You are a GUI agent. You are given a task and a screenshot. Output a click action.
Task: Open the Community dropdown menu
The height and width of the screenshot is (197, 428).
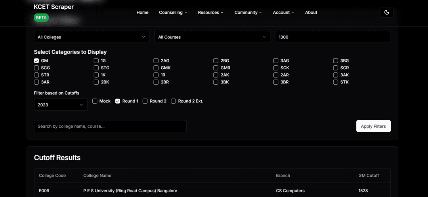248,12
